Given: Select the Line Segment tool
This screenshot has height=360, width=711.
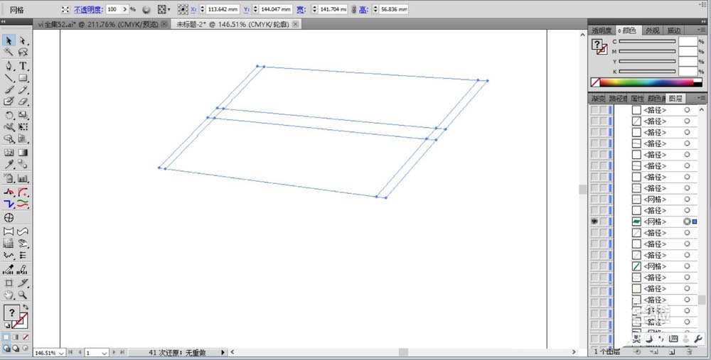Looking at the screenshot, I should (9, 78).
